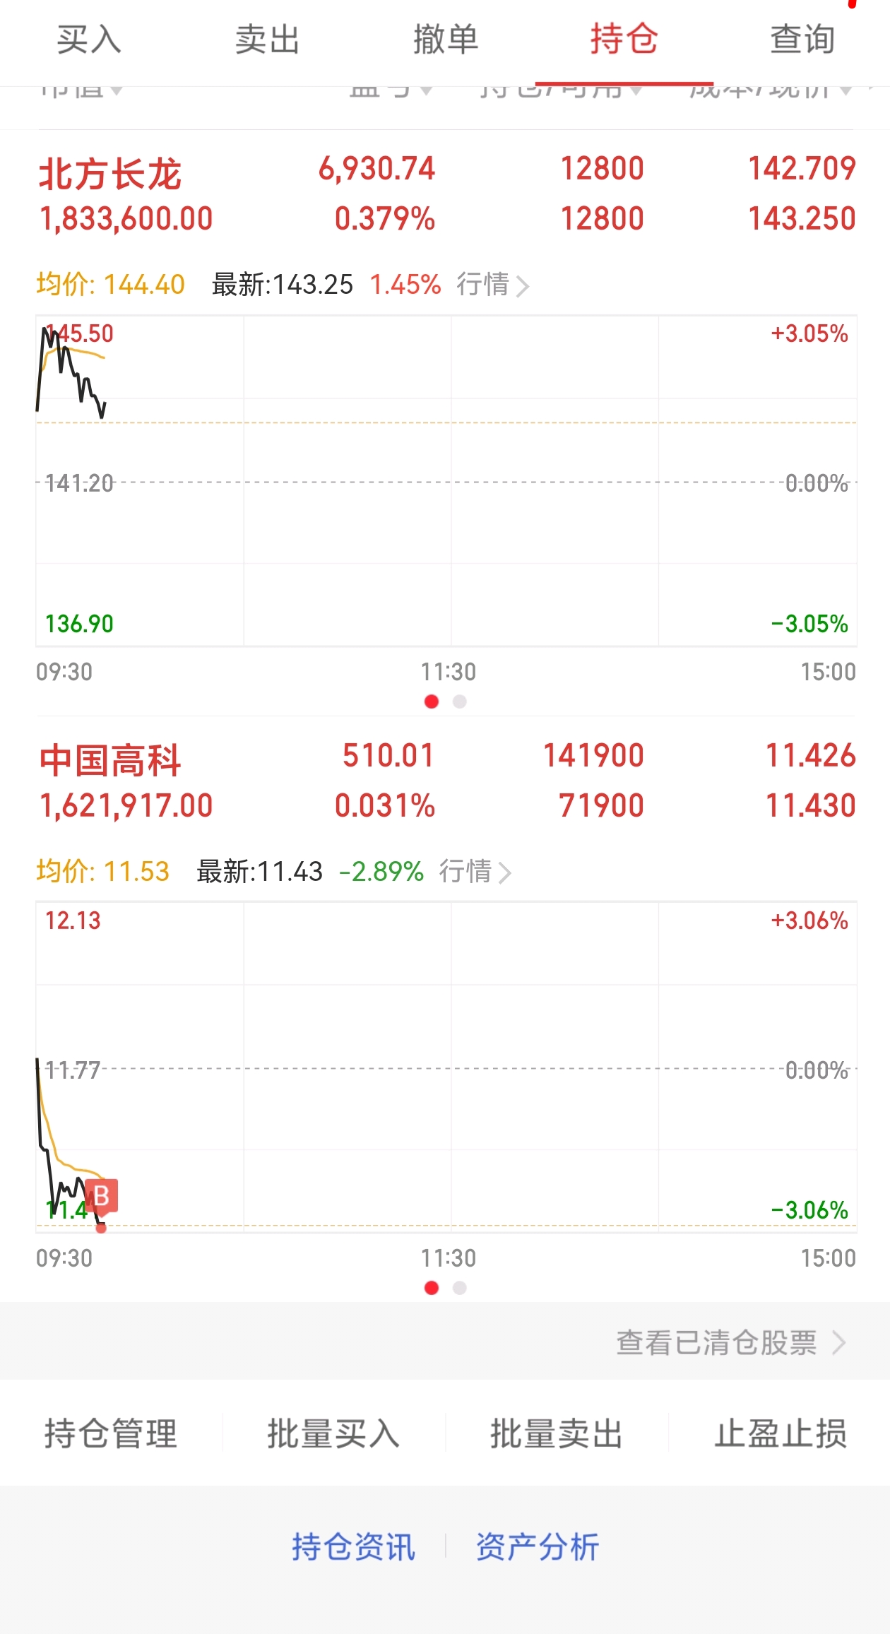Image resolution: width=890 pixels, height=1634 pixels.
Task: Open 资产分析 link
Action: (537, 1546)
